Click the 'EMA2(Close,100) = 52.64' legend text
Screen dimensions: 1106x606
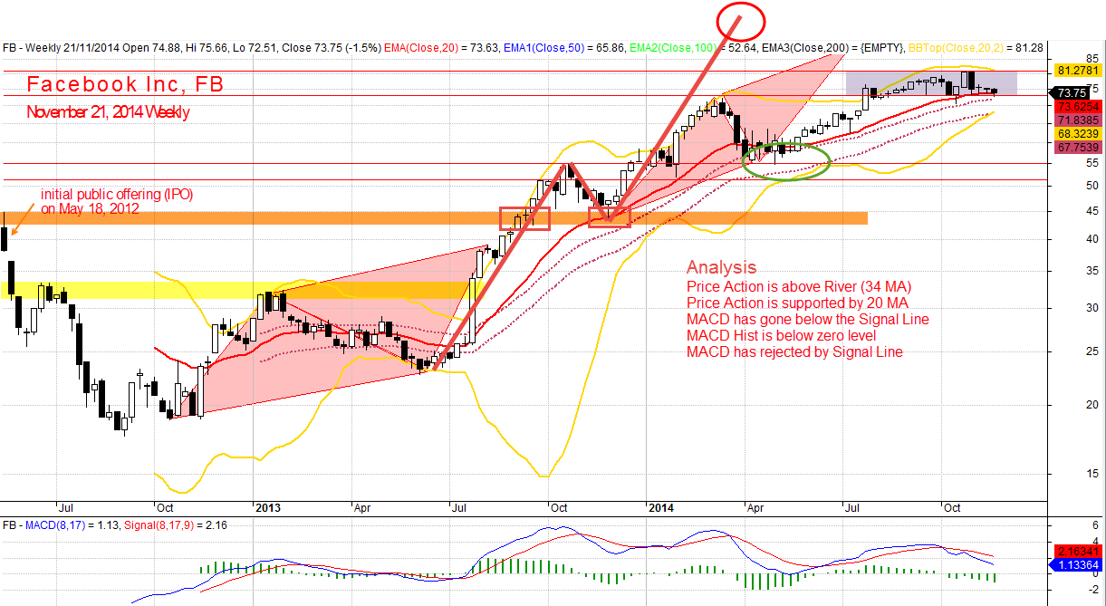(x=696, y=48)
